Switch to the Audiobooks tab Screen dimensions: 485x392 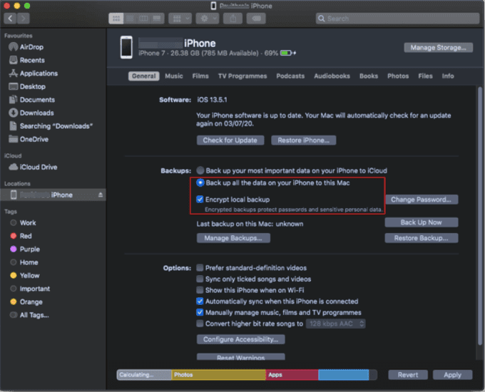[x=332, y=76]
